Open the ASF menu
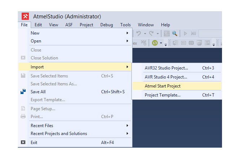This screenshot has width=235, height=157. [x=69, y=25]
